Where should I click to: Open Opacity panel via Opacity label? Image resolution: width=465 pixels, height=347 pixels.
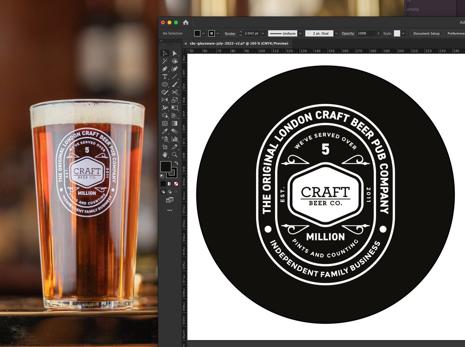pos(348,34)
